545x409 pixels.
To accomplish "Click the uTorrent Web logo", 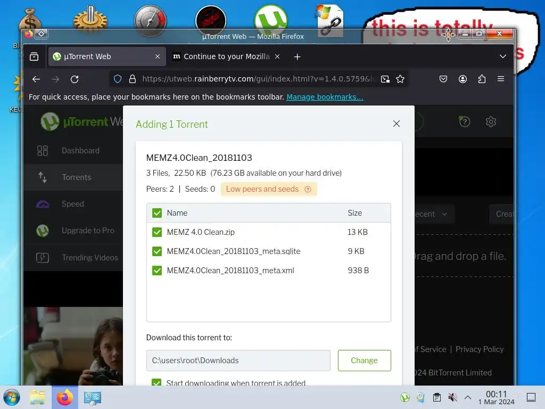I will coord(81,121).
